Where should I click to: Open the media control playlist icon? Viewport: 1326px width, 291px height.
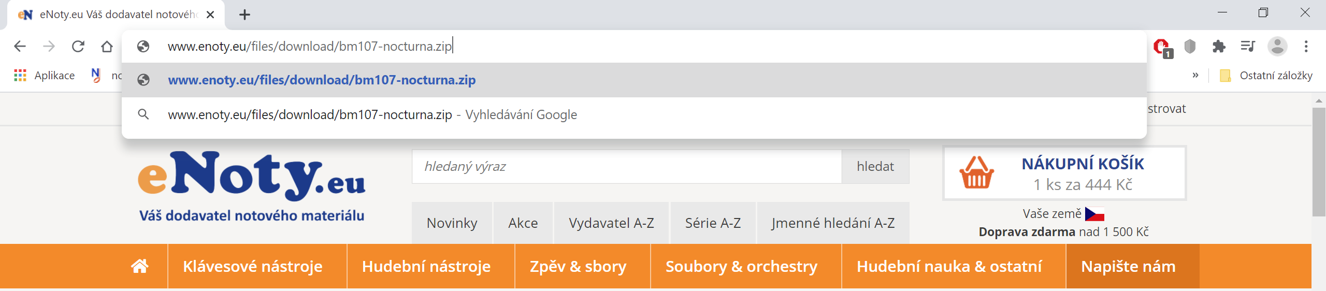(1248, 47)
